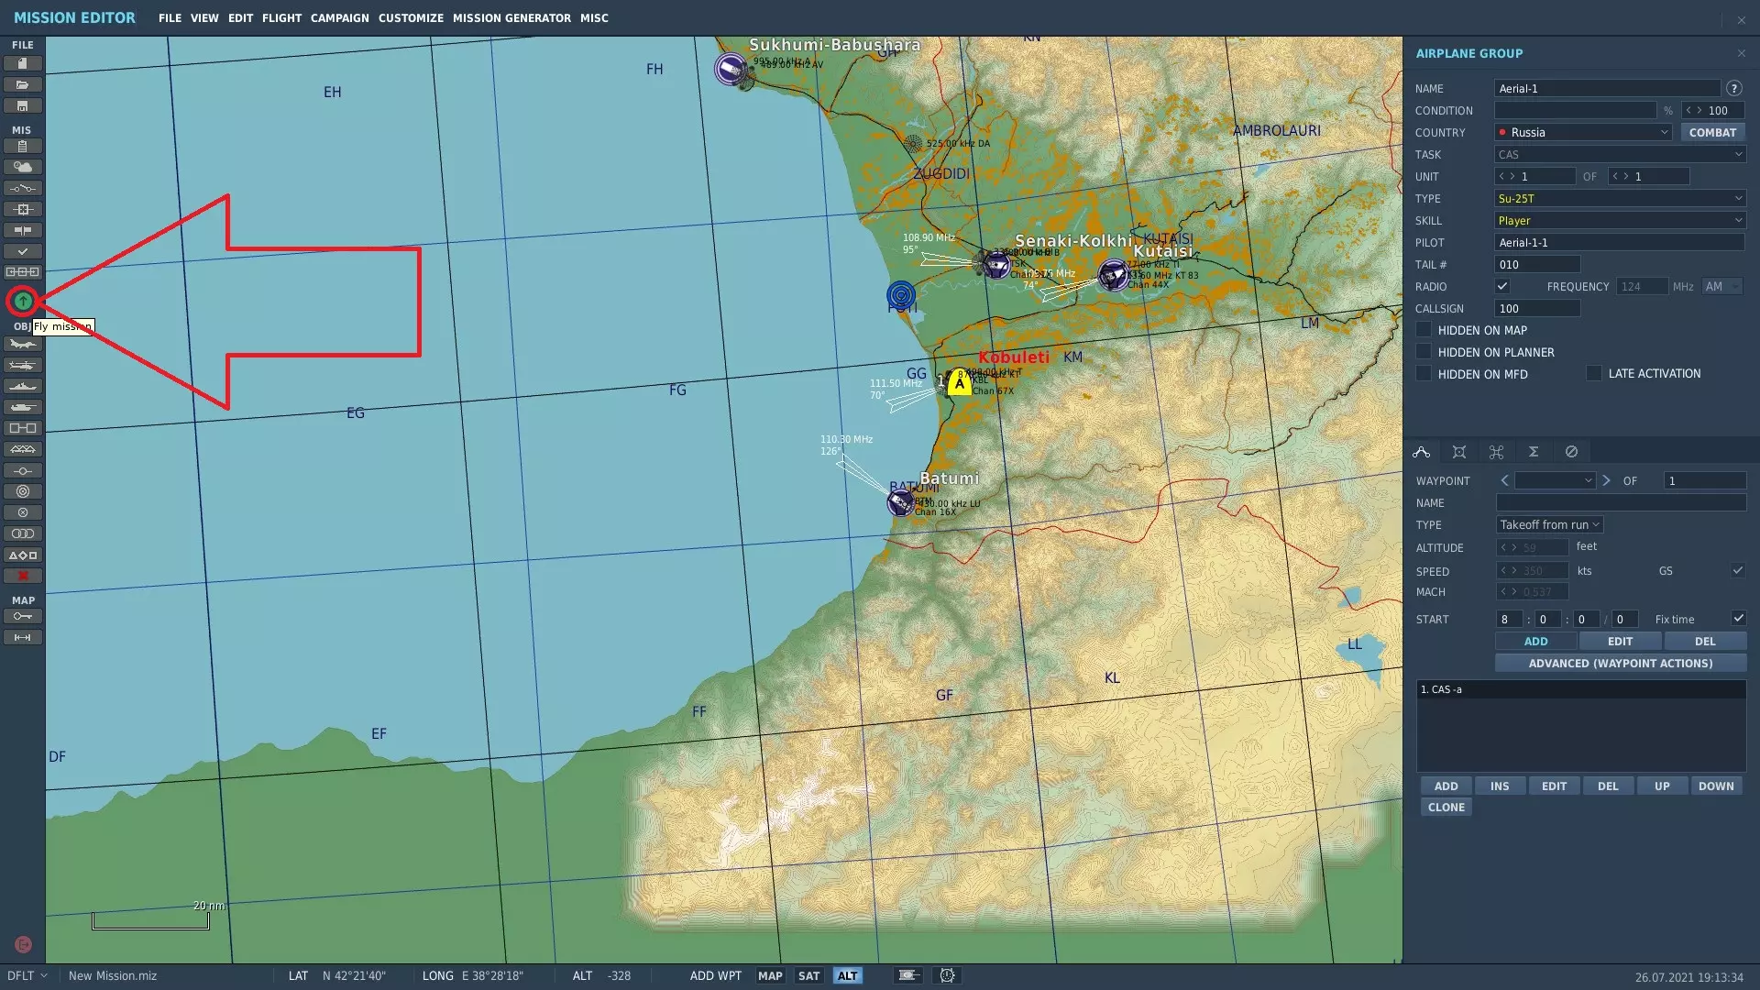The height and width of the screenshot is (990, 1760).
Task: Select the airplane group tool
Action: coord(23,345)
